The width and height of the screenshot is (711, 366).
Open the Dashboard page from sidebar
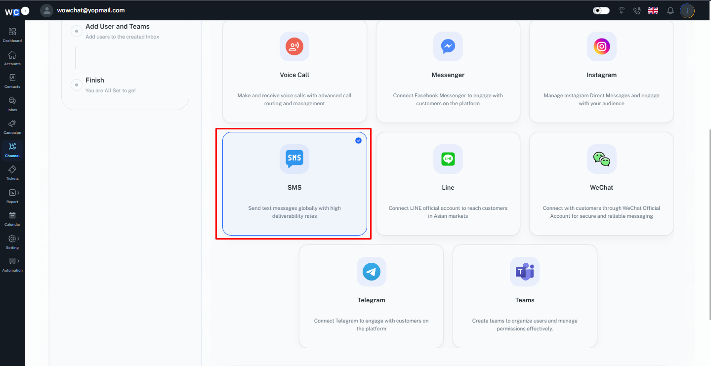pos(12,35)
